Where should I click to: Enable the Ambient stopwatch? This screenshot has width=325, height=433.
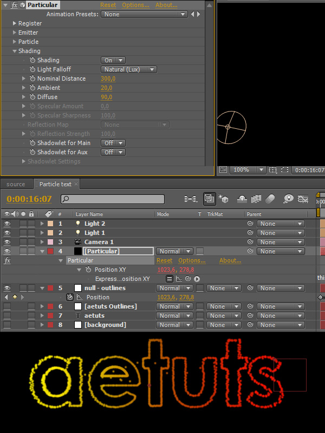(32, 88)
